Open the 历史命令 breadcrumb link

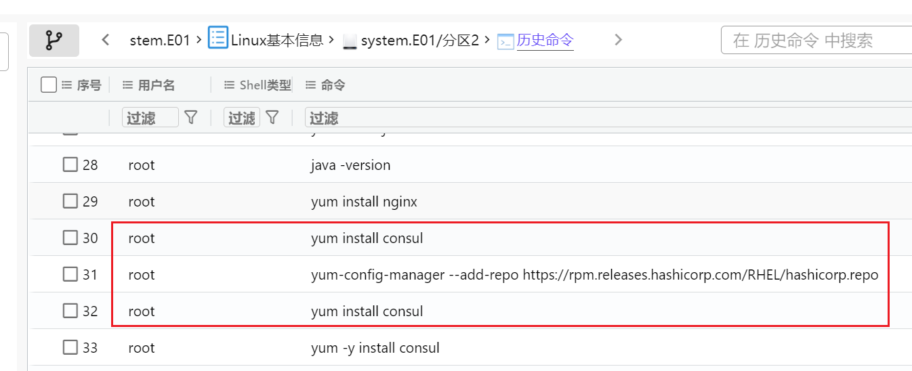tap(545, 41)
